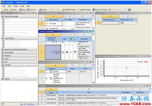Click the filter funnel at Toolbox bottom
Screen dimensions: 152x106
click(3, 104)
